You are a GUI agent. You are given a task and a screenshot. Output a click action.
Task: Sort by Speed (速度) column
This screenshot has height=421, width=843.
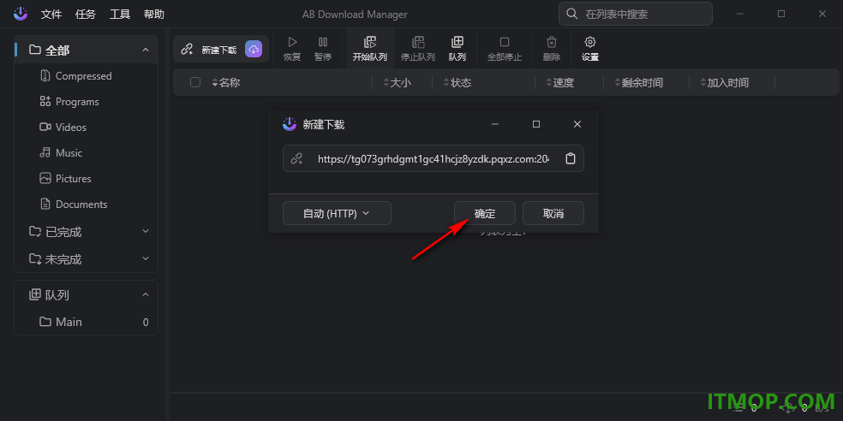click(x=560, y=83)
